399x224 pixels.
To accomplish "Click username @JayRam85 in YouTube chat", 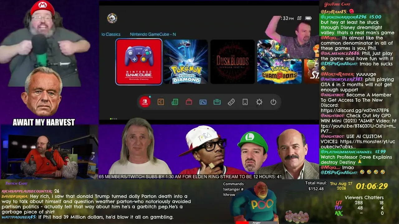I will coord(334,12).
